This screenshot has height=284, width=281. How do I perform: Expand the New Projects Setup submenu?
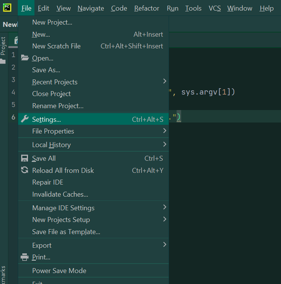pyautogui.click(x=61, y=219)
